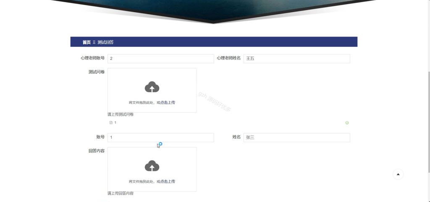Click the back-to-top arrow button
The image size is (430, 202).
(398, 174)
